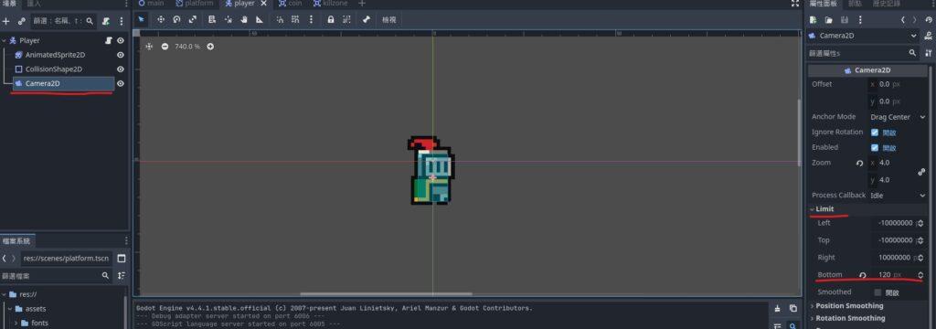Open the 檢視 view menu button

point(389,20)
